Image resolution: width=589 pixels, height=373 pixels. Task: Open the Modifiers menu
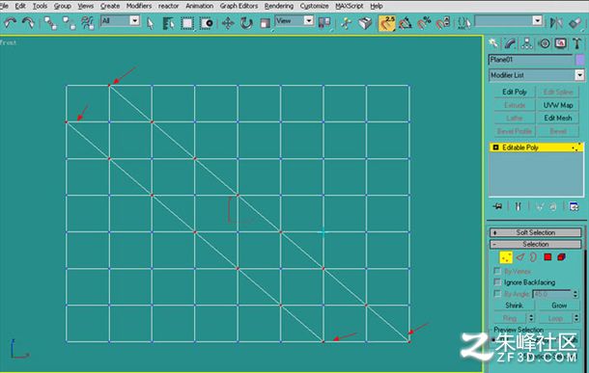pyautogui.click(x=139, y=6)
